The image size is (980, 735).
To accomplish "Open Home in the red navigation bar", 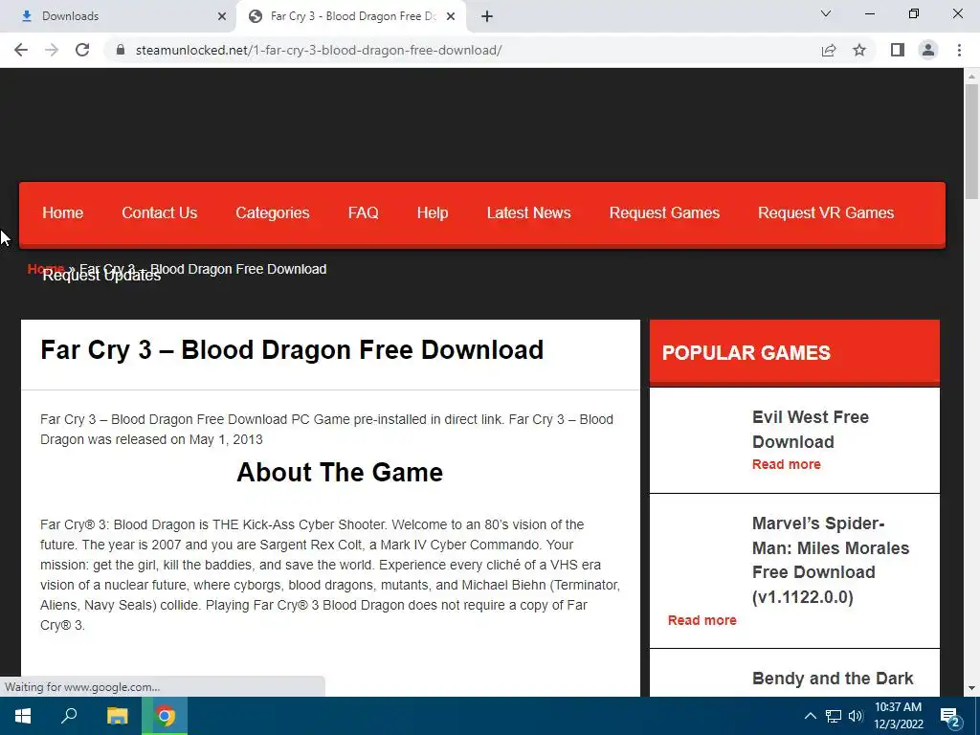I will (x=62, y=213).
